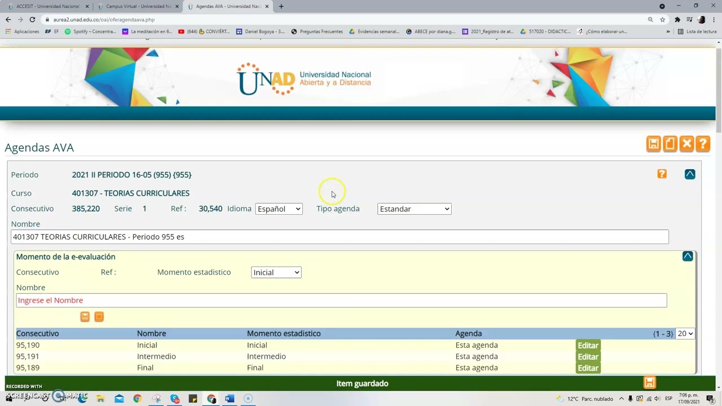
Task: Click consecutivo value 95,191 in the table
Action: pos(28,356)
